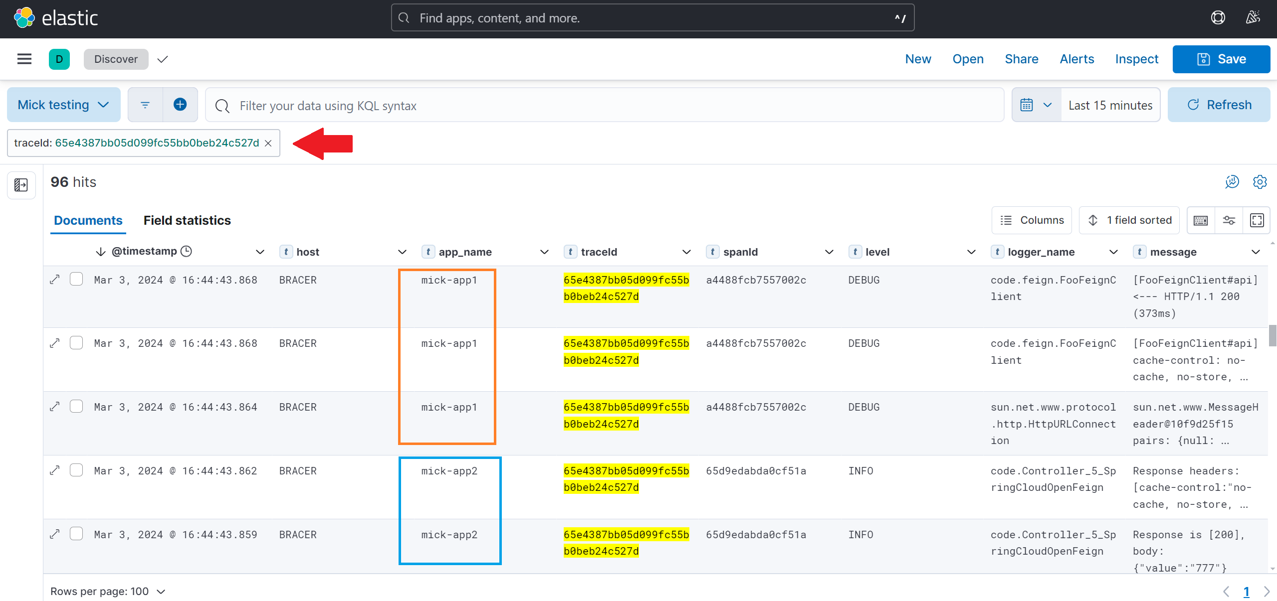Image resolution: width=1277 pixels, height=601 pixels.
Task: Switch to the Field statistics tab
Action: [187, 220]
